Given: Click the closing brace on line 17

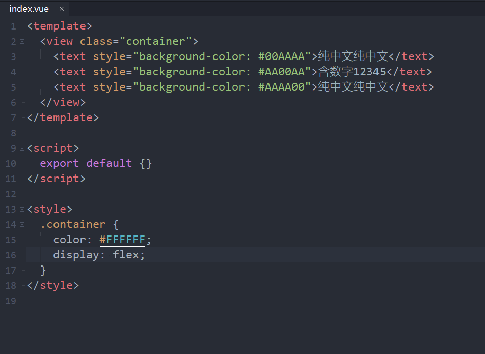Looking at the screenshot, I should (x=43, y=271).
